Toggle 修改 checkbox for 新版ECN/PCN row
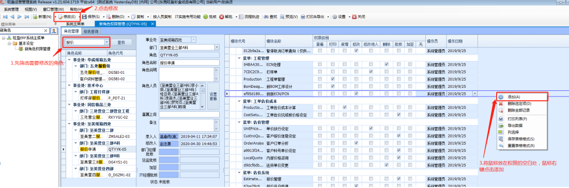The width and height of the screenshot is (569, 188). pyautogui.click(x=357, y=93)
